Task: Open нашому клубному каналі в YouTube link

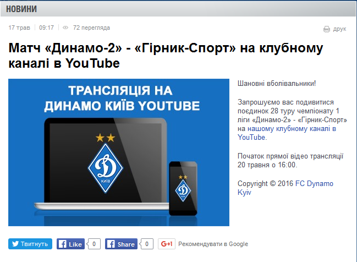Action: click(287, 133)
